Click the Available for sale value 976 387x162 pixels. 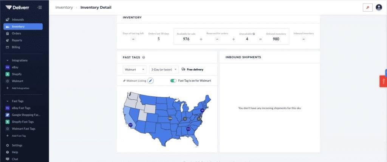186,39
